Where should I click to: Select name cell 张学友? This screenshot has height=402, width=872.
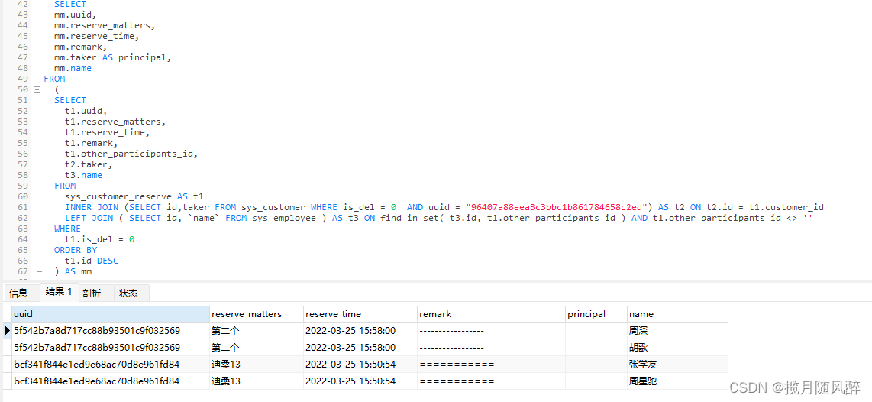677,365
